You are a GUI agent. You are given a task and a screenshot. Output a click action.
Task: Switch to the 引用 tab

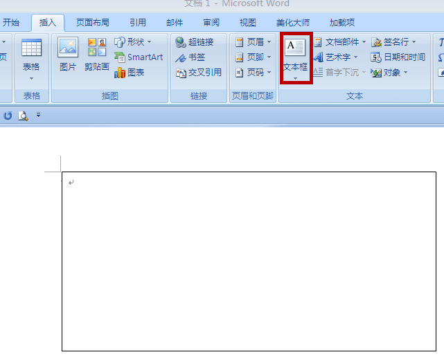(x=138, y=22)
